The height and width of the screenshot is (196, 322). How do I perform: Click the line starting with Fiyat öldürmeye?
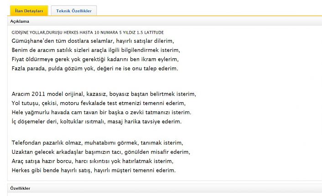[95, 59]
